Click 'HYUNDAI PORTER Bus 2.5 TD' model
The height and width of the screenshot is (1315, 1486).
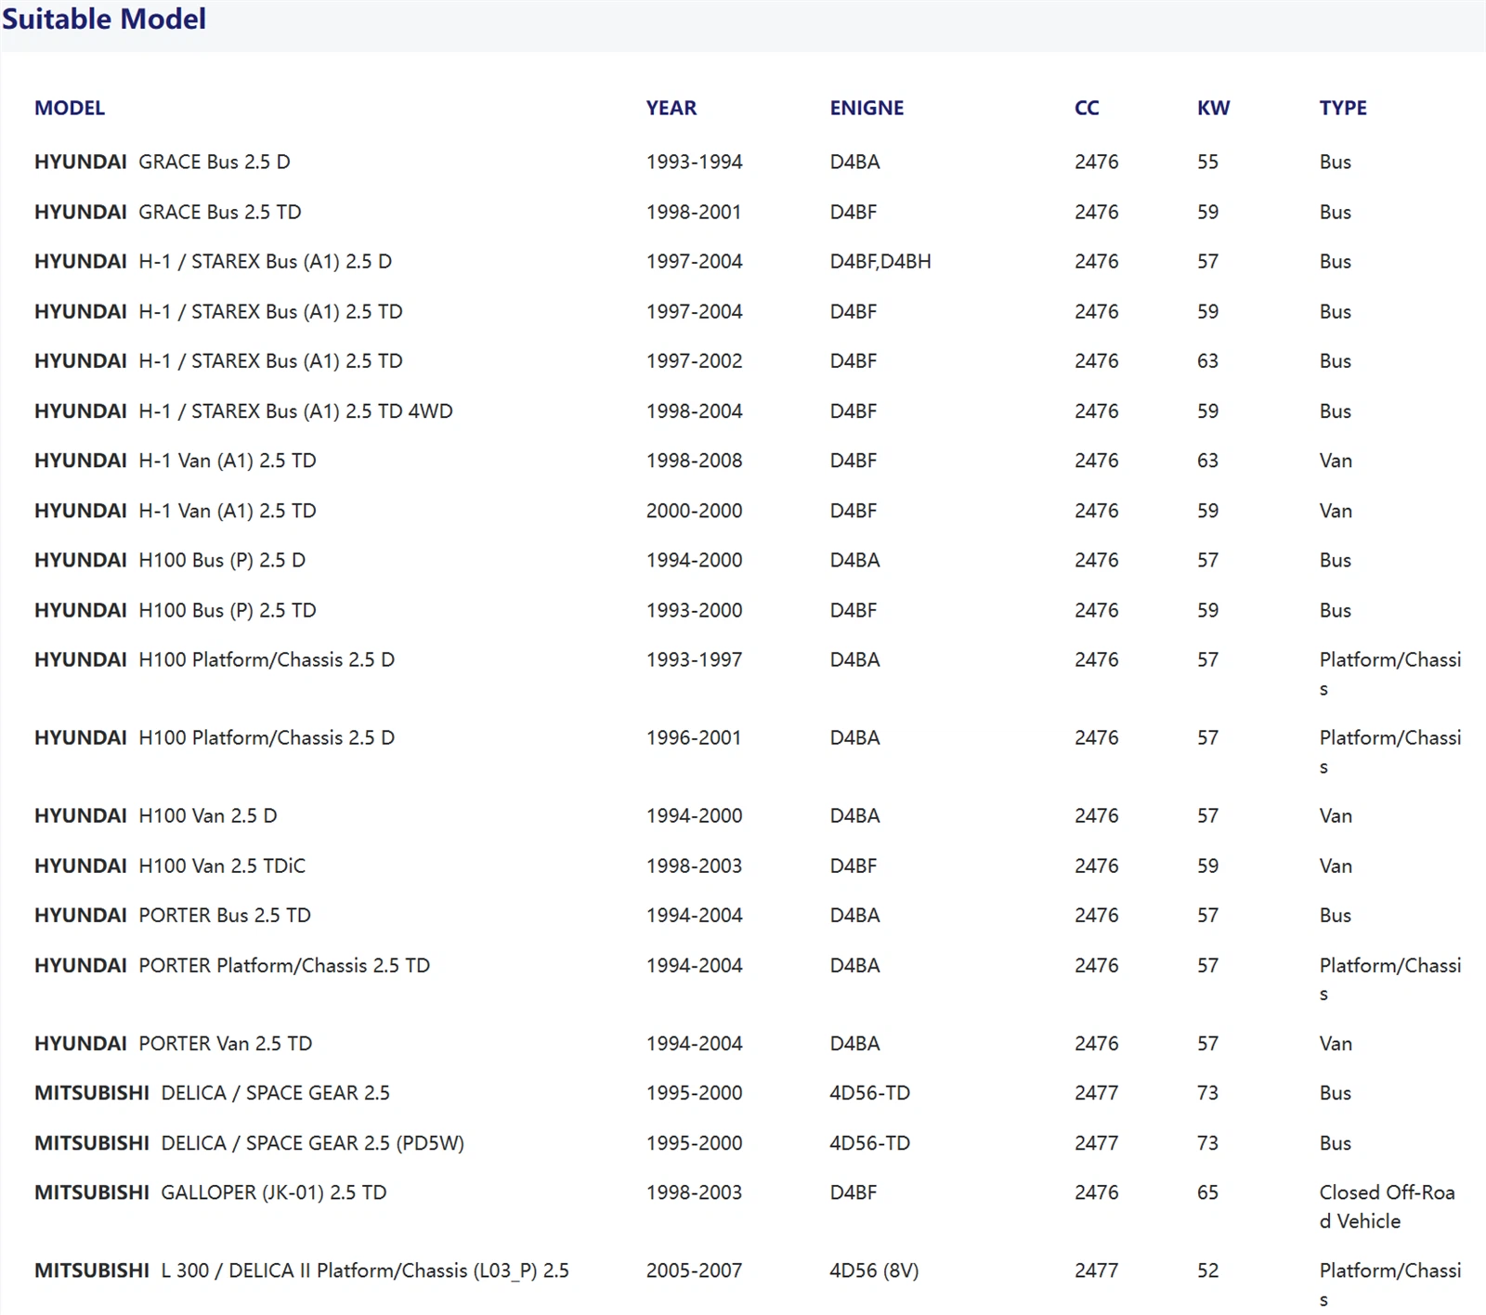[173, 915]
